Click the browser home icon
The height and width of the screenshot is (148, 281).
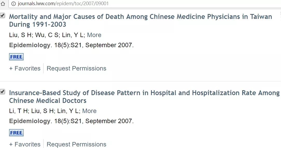click(3, 3)
